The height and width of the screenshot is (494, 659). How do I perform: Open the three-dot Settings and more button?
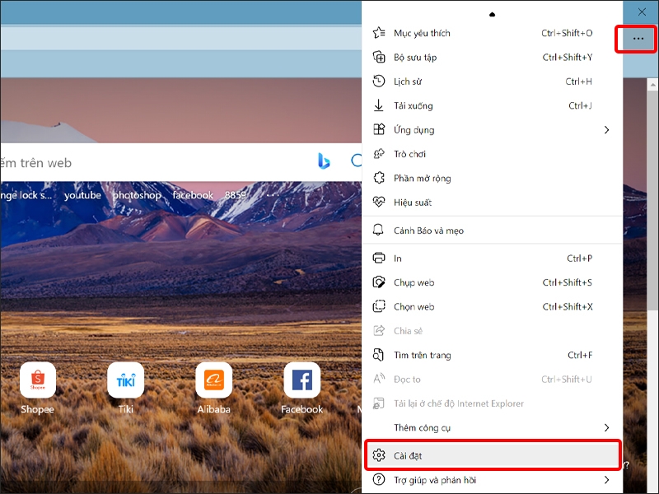coord(638,39)
